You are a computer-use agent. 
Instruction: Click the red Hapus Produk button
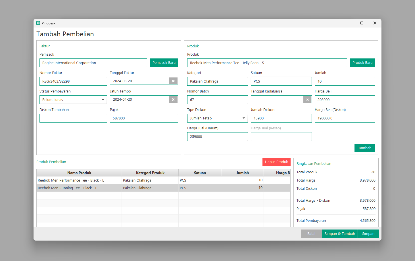pyautogui.click(x=276, y=162)
